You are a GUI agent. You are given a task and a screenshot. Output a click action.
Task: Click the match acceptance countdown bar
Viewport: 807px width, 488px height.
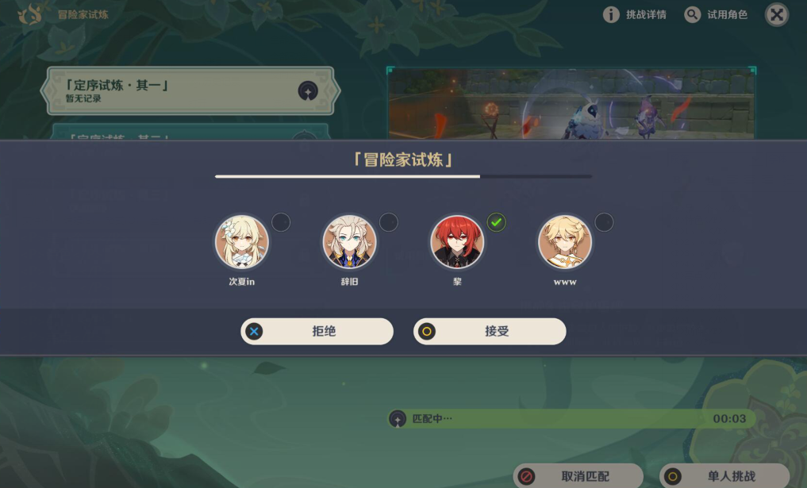tap(403, 177)
